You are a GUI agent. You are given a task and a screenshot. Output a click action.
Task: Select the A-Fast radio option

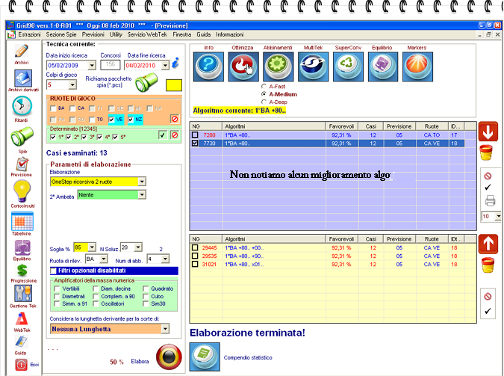click(264, 87)
